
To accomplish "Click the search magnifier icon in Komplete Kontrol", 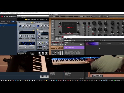I will [x=86, y=41].
